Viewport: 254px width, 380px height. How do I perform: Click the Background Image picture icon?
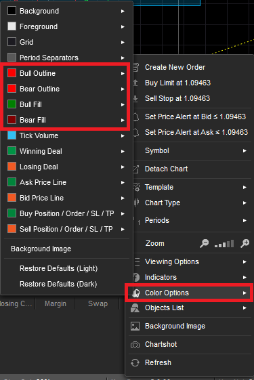135,326
